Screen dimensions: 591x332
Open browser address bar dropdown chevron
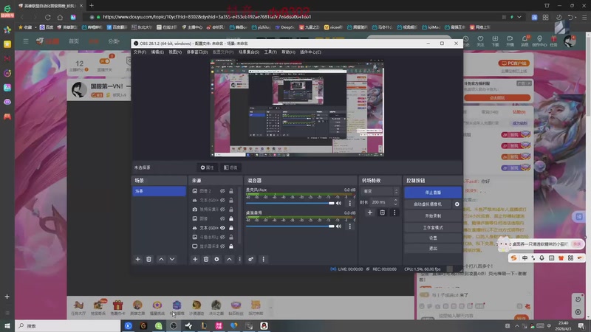pos(519,17)
